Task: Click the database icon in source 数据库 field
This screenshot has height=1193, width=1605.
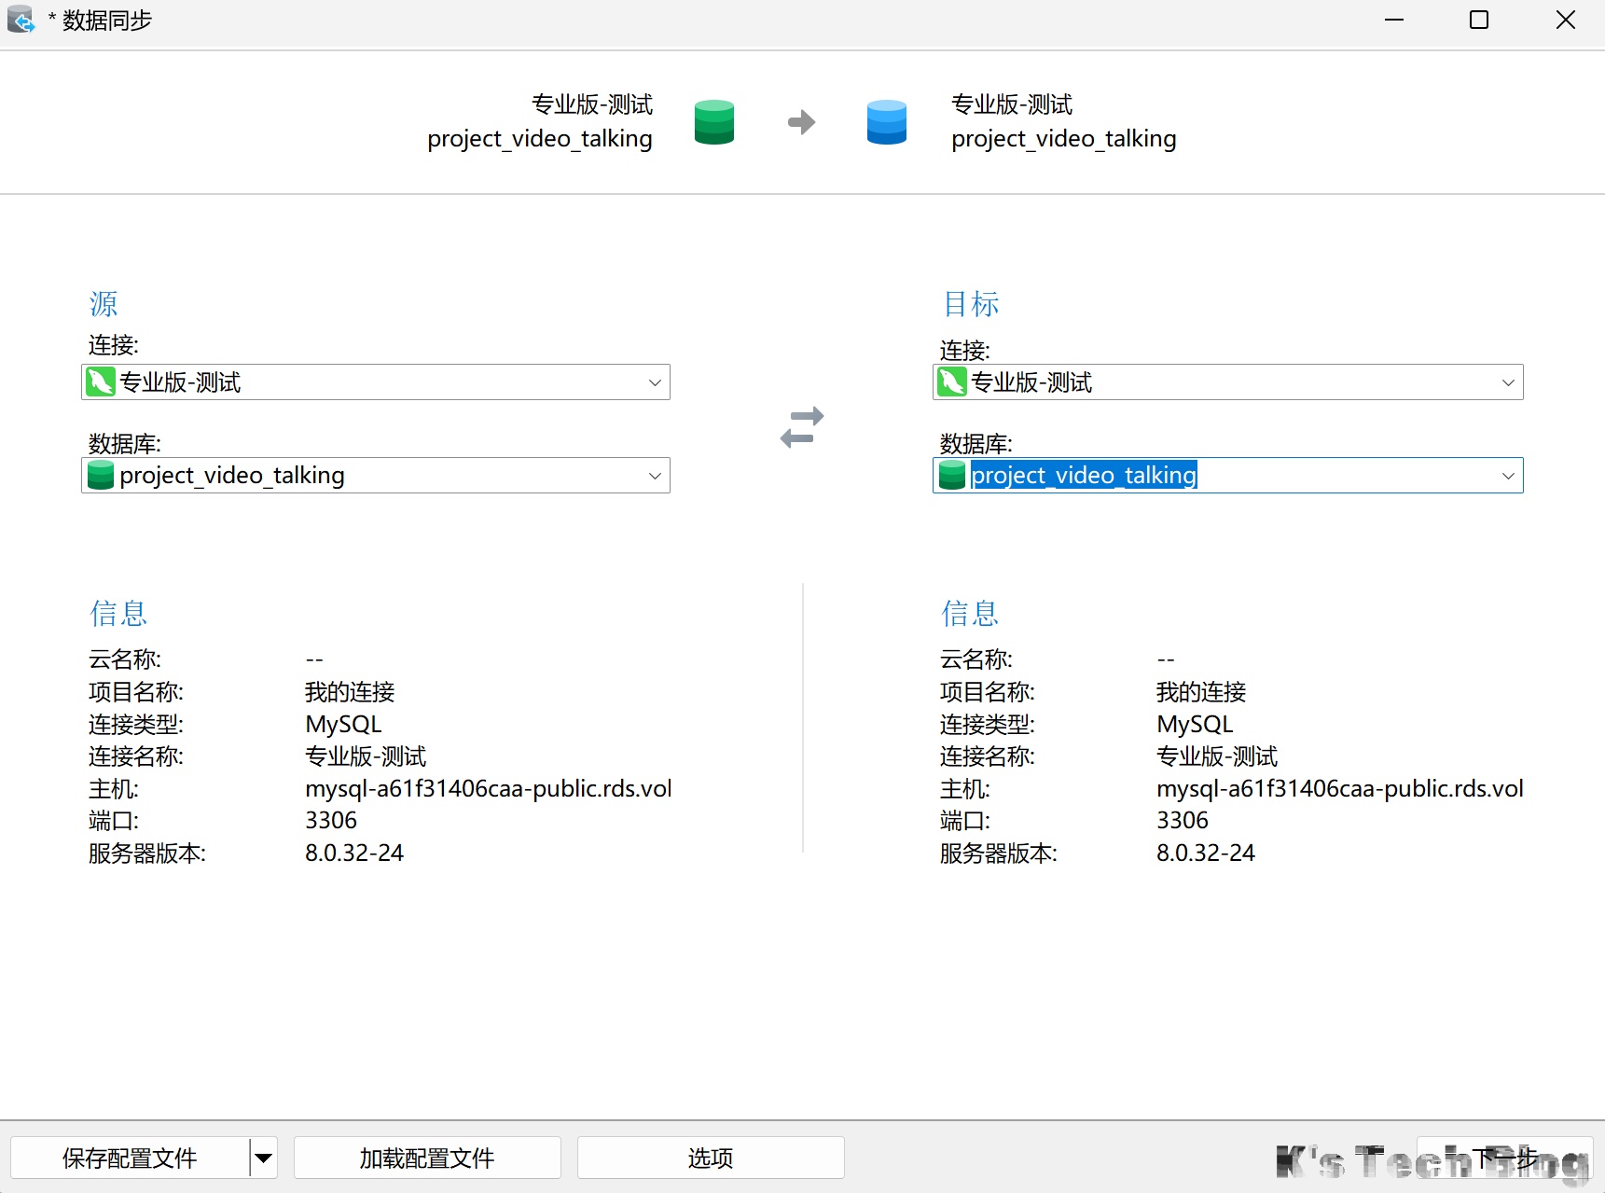Action: (x=101, y=476)
